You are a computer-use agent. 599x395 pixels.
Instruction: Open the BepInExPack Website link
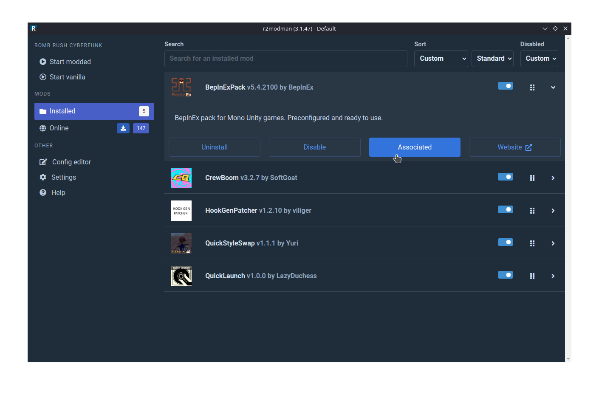515,147
